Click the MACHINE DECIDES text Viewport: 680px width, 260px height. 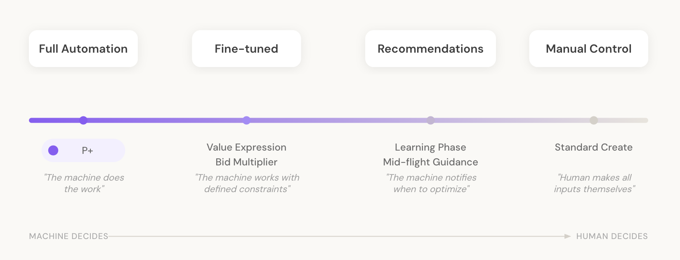click(x=68, y=236)
